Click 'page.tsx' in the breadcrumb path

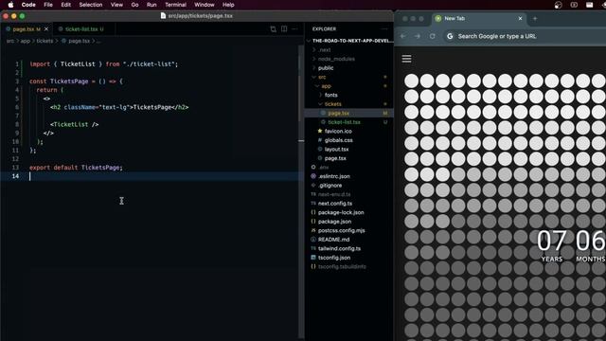[x=79, y=41]
